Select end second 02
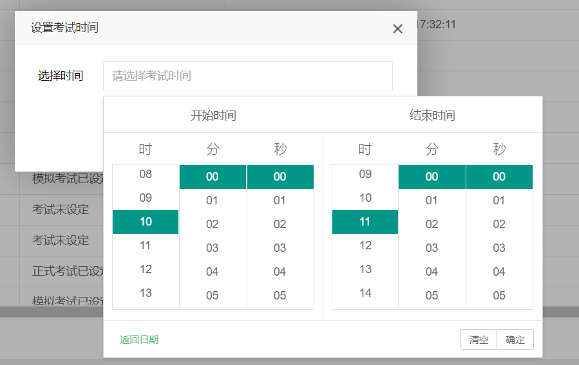This screenshot has height=365, width=579. tap(499, 224)
